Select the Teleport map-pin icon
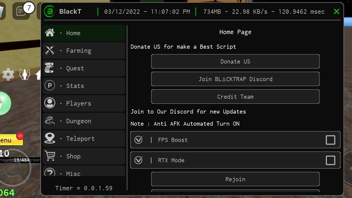The image size is (352, 198). tap(50, 138)
